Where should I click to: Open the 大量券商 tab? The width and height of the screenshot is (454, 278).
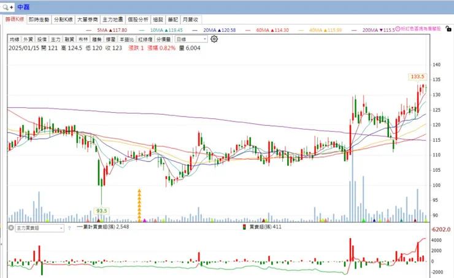(88, 20)
